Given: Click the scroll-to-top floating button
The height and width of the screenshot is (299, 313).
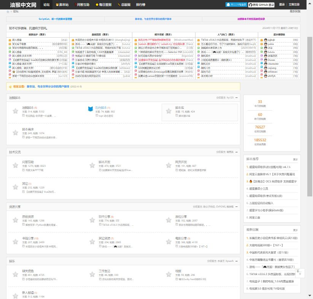Looking at the screenshot, I should (x=299, y=272).
